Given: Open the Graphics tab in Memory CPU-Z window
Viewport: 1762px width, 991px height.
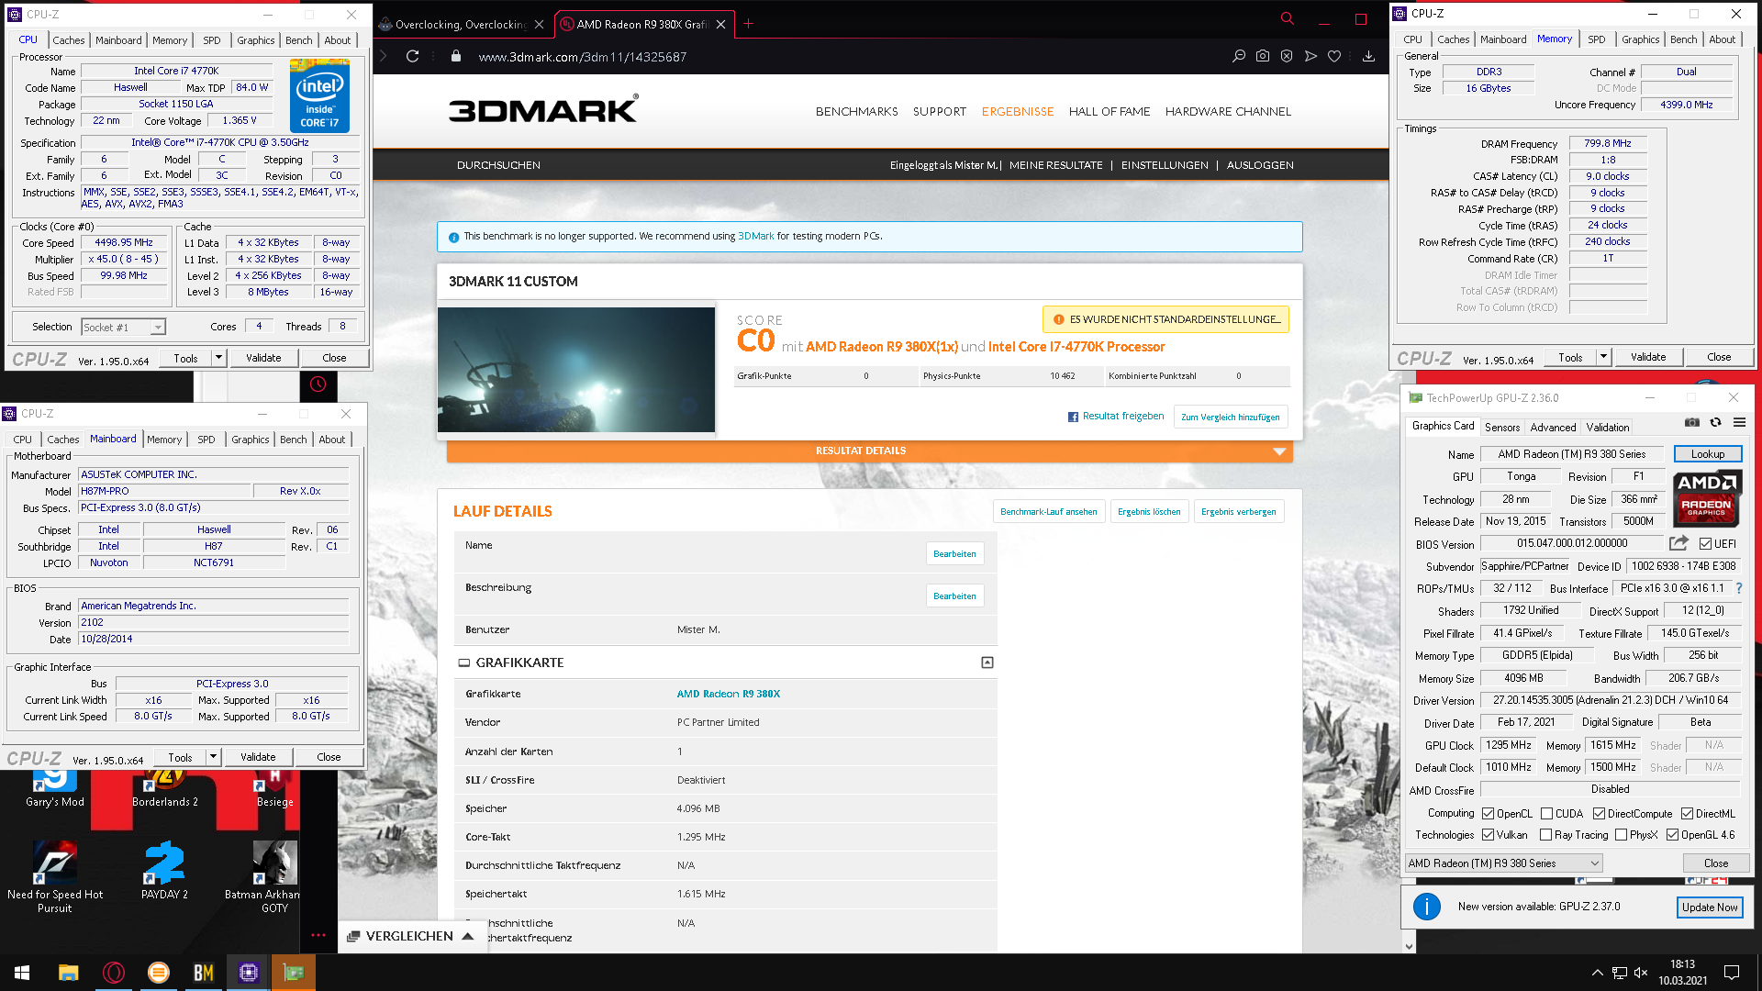Looking at the screenshot, I should 1640,39.
